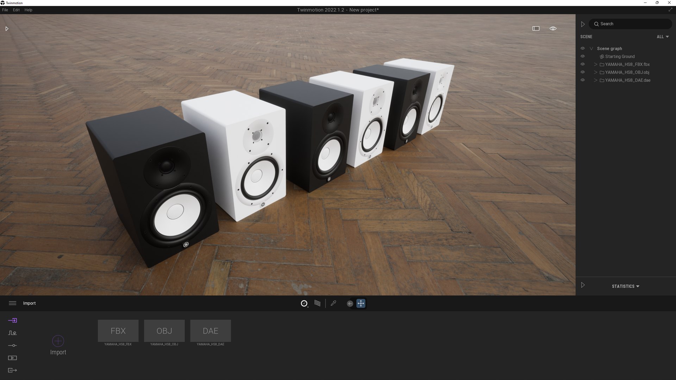Expand the left library panel arrow

click(x=7, y=28)
